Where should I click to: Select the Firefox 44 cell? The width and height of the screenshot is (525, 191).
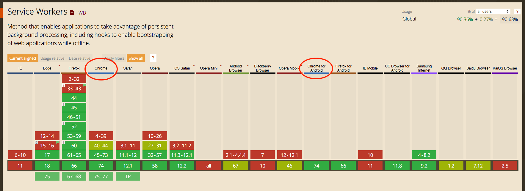point(74,98)
